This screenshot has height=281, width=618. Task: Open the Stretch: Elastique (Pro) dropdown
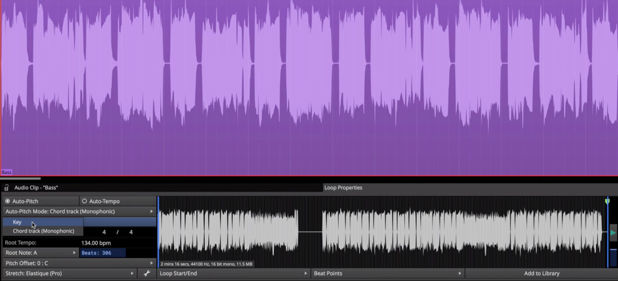[70, 273]
